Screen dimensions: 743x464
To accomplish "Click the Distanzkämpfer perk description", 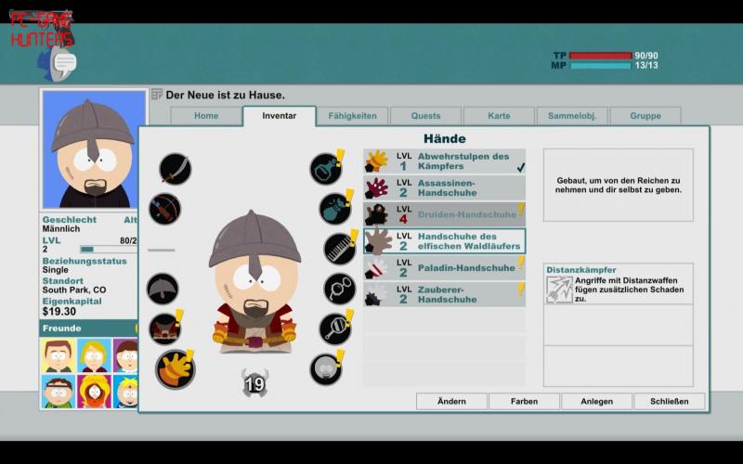I will coord(629,290).
